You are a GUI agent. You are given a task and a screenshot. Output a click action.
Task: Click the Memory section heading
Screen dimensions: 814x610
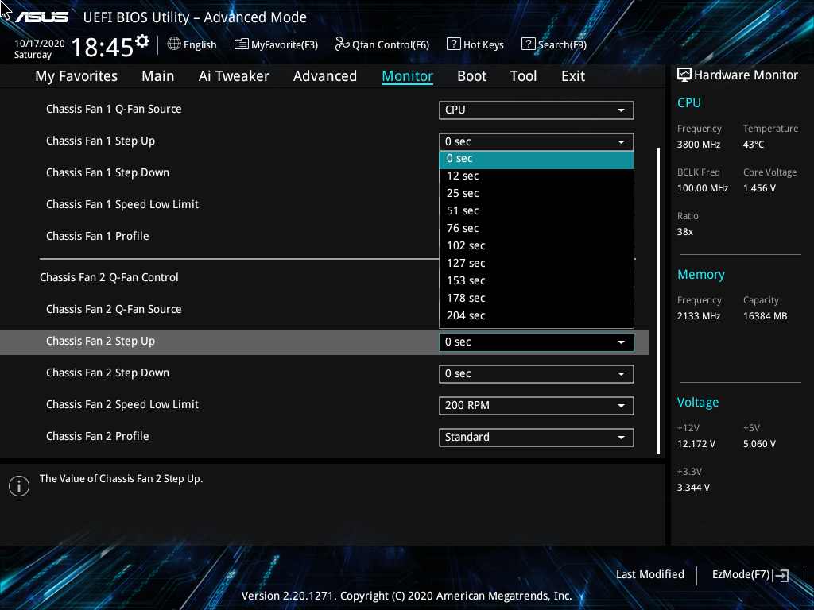pyautogui.click(x=701, y=274)
